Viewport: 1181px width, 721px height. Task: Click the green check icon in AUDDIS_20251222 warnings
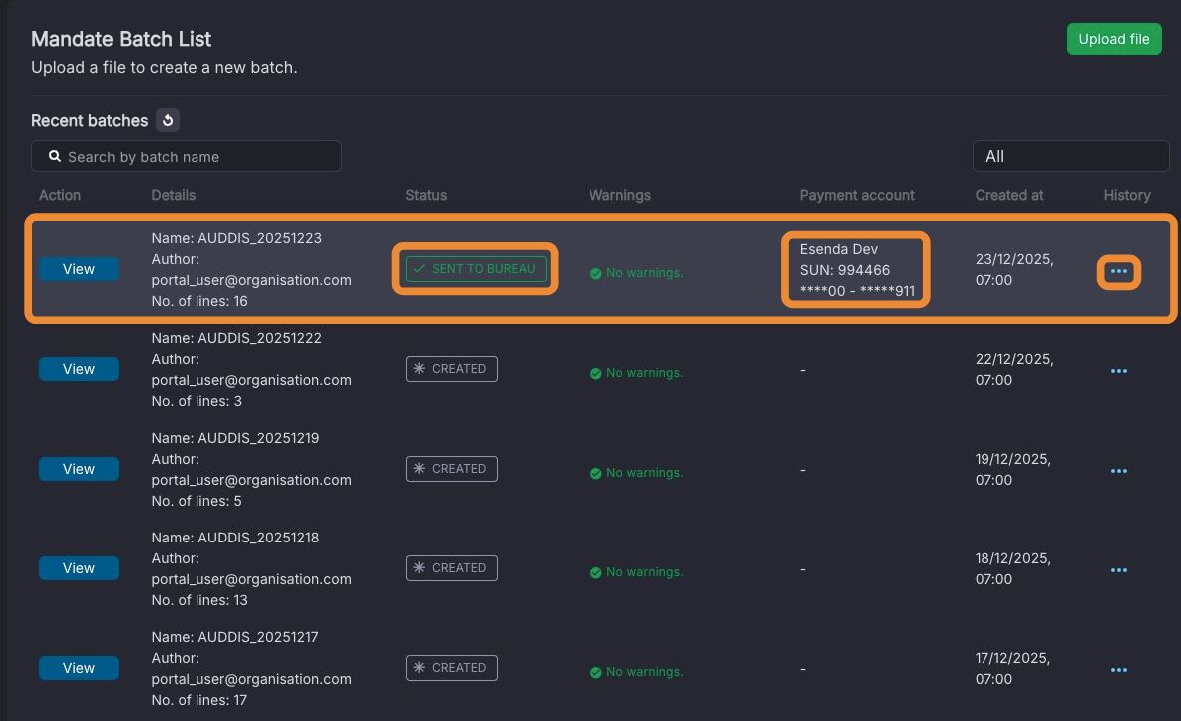click(595, 374)
